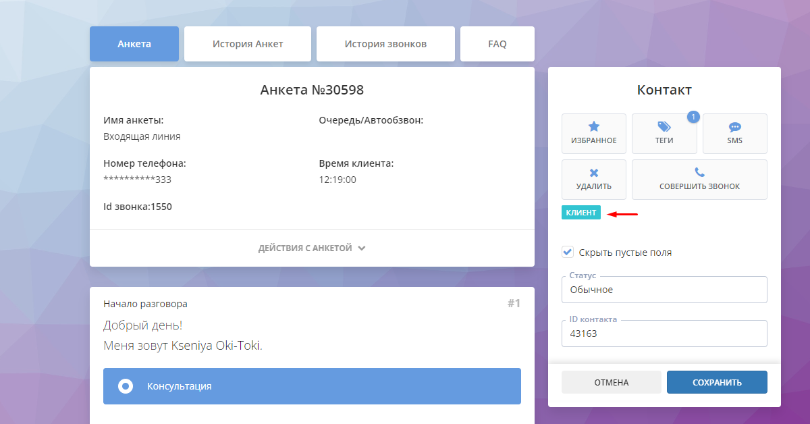Click the Удалить button label
Image resolution: width=810 pixels, height=424 pixels.
click(x=594, y=186)
